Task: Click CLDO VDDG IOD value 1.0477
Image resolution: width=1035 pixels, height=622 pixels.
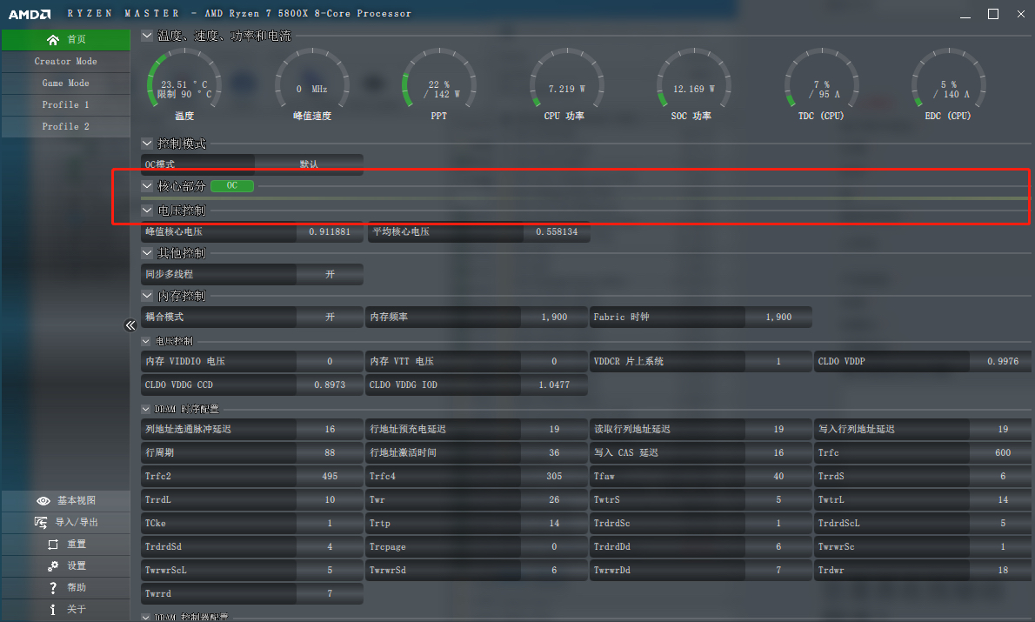Action: pos(554,385)
